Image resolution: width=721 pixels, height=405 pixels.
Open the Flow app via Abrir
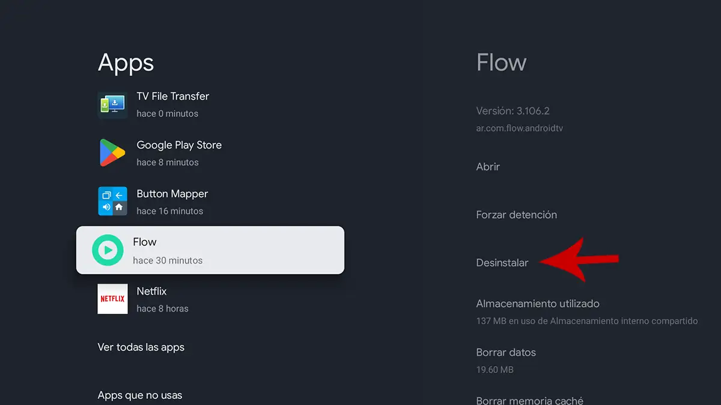488,166
